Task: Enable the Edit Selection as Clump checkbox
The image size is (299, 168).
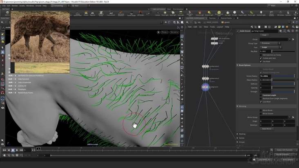Action: pos(261,55)
